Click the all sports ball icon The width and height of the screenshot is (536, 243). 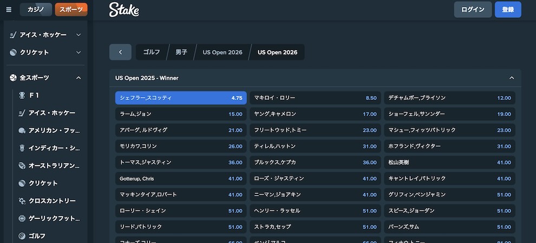13,78
